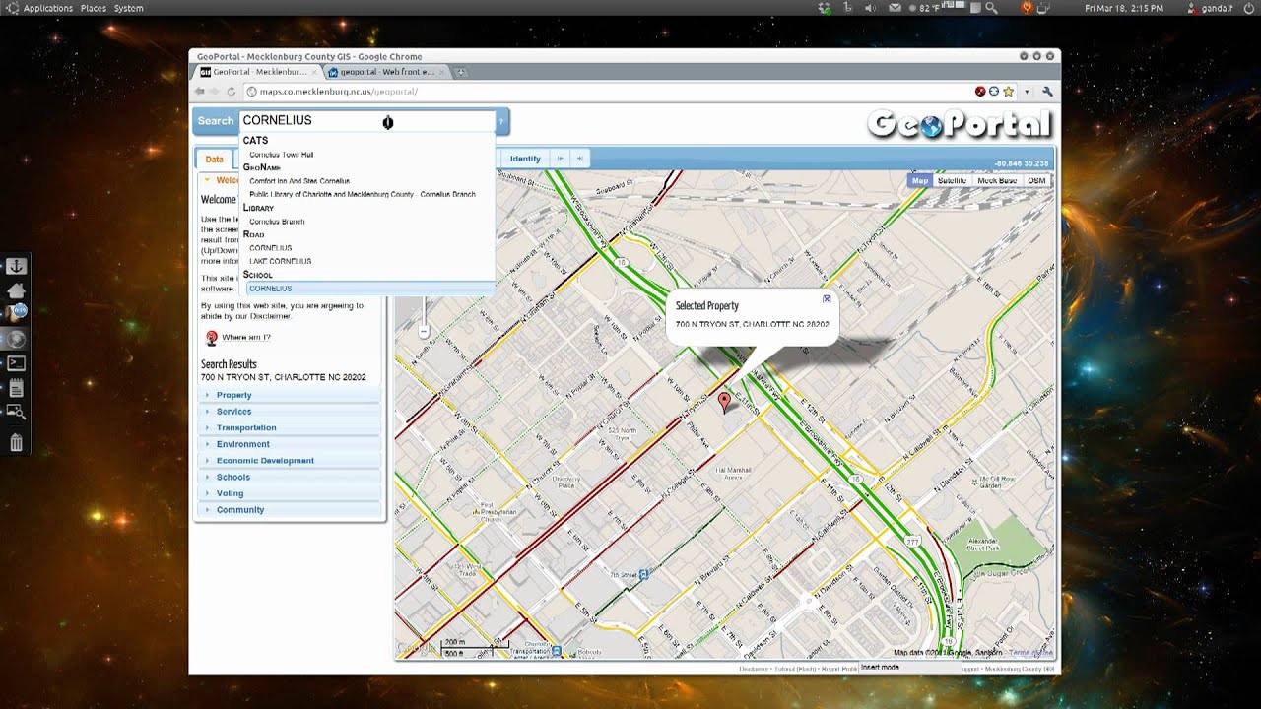Open the Chrome address bar dropdown arrow

pos(1027,92)
